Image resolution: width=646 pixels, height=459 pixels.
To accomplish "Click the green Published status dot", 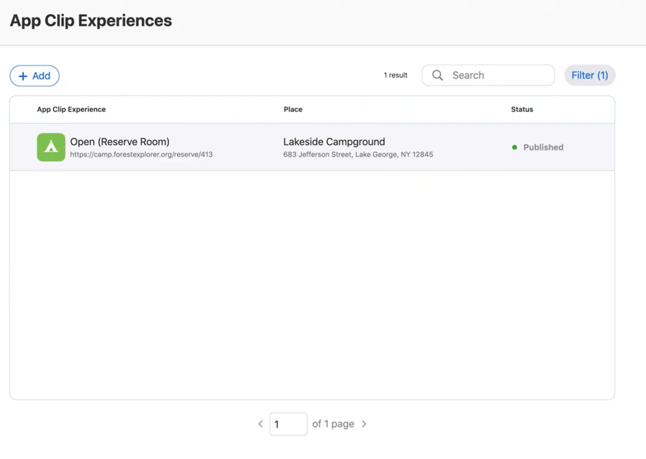I will (x=515, y=147).
